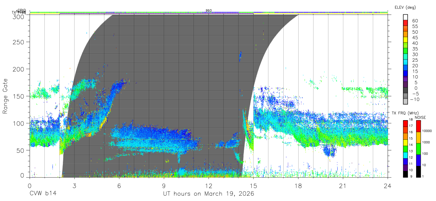Click the 20 label on ELEV colorbar
The image size is (436, 201).
click(x=415, y=66)
